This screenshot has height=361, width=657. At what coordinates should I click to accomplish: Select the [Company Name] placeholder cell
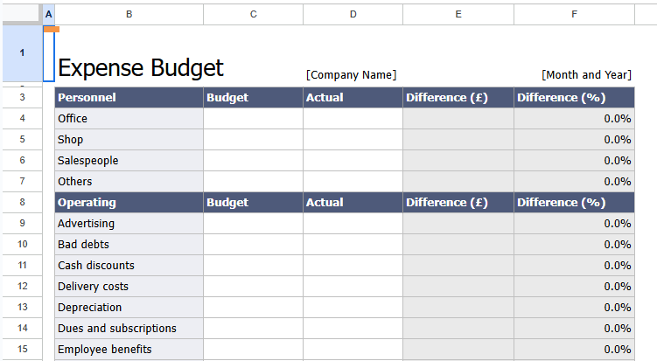coord(352,75)
